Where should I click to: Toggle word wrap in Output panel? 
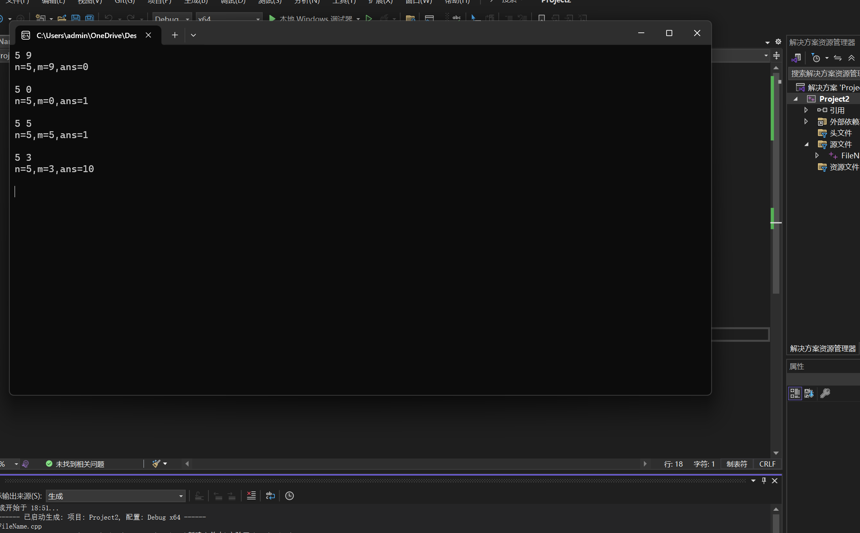(x=270, y=496)
